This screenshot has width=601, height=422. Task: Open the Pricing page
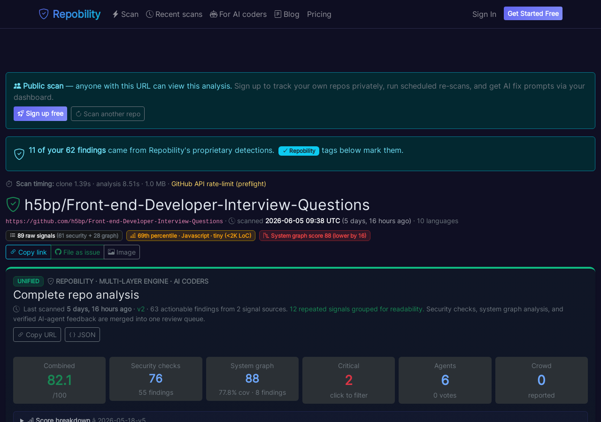[319, 14]
